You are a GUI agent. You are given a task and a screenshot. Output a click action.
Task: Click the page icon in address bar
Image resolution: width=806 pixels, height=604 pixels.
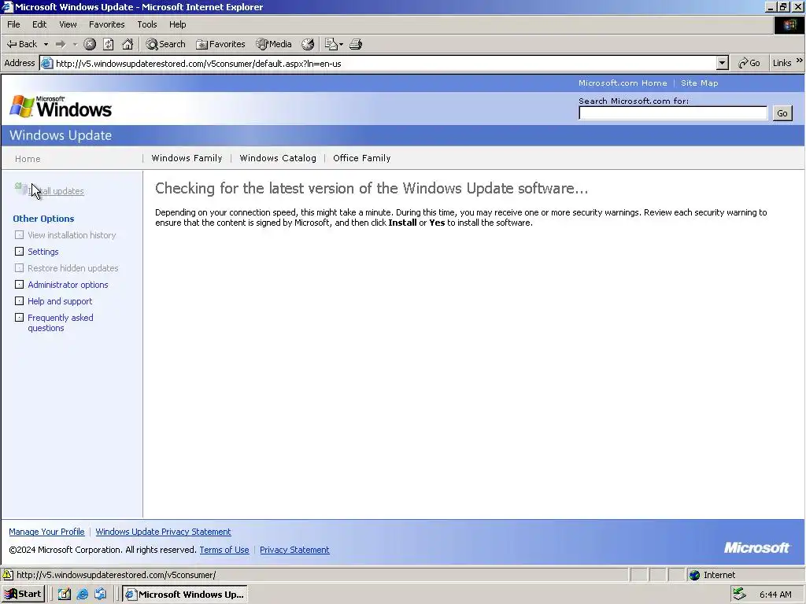coord(46,63)
